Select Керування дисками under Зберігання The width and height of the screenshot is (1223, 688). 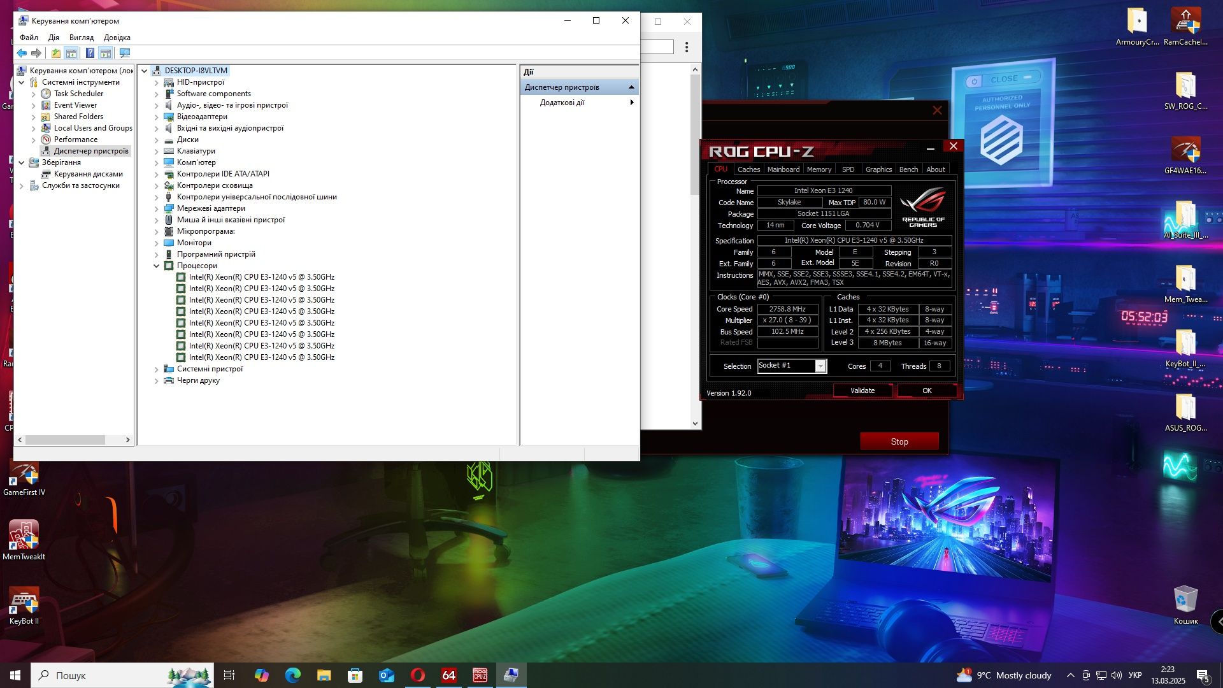(x=88, y=174)
